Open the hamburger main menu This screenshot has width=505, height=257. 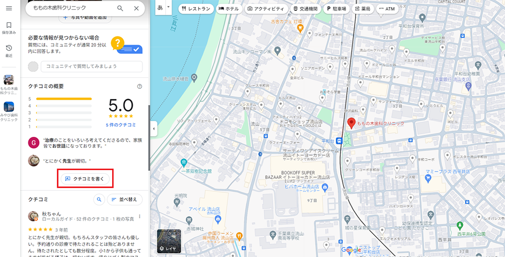[x=9, y=8]
